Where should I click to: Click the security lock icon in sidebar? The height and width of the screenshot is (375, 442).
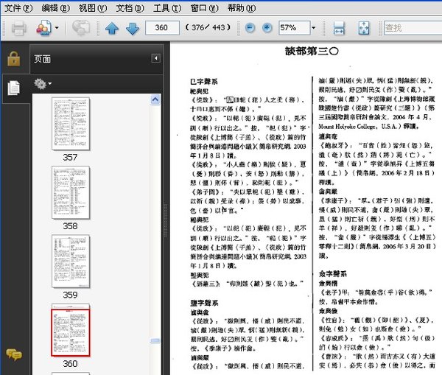[x=13, y=59]
